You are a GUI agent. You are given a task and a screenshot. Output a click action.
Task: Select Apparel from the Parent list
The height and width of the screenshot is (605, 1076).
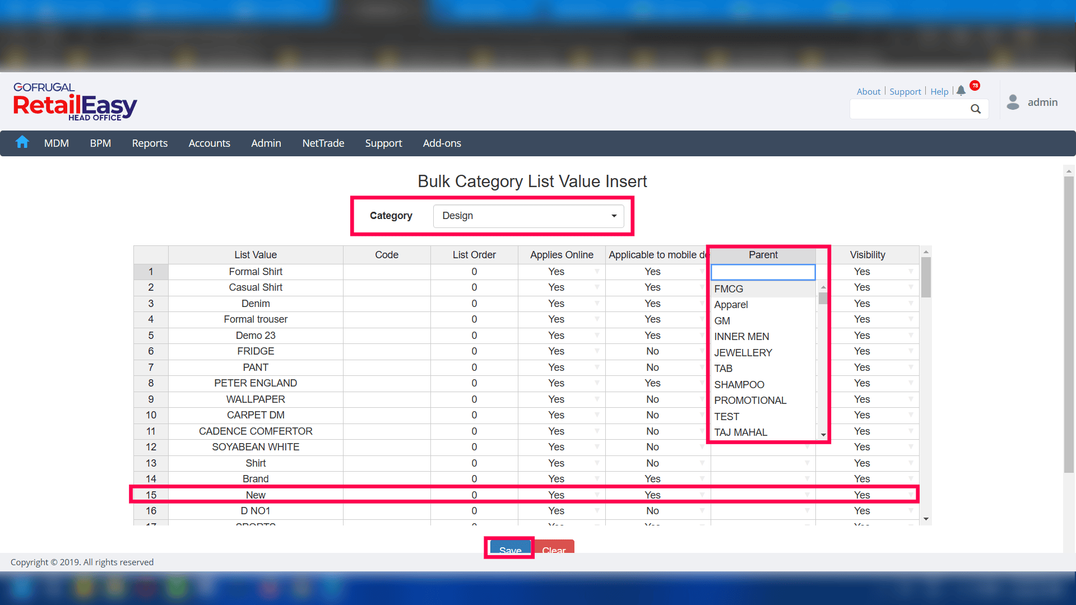(731, 305)
